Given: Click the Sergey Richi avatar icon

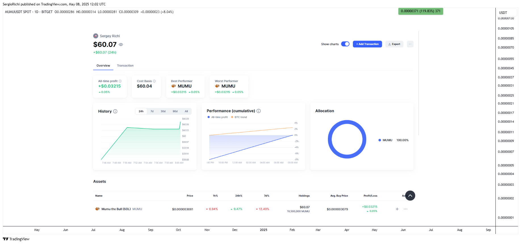Looking at the screenshot, I should (96, 36).
